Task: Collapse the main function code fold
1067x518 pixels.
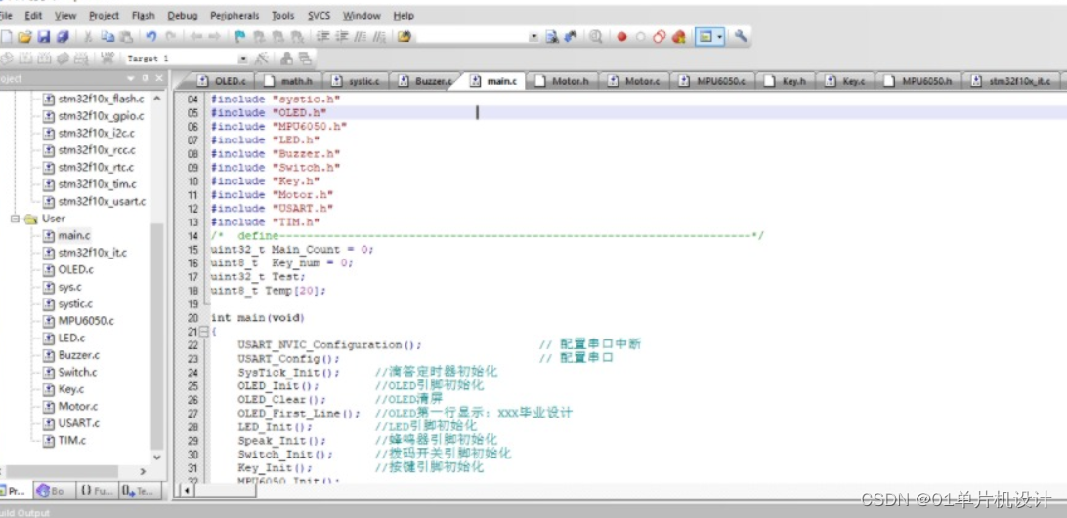Action: point(203,331)
